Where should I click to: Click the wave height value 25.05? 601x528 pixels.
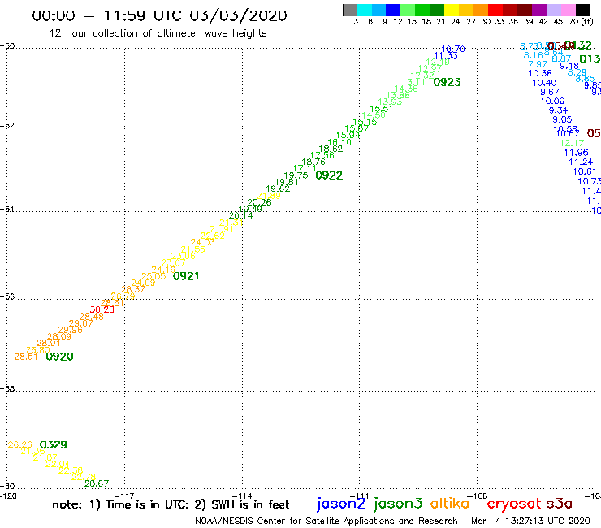pos(153,276)
